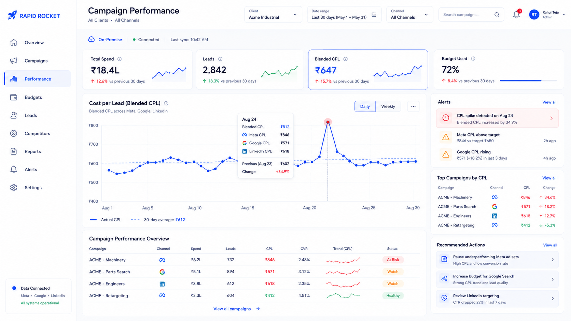The height and width of the screenshot is (321, 571).
Task: Click LinkedIn icon in ACME - Engineers table row
Action: pyautogui.click(x=162, y=284)
